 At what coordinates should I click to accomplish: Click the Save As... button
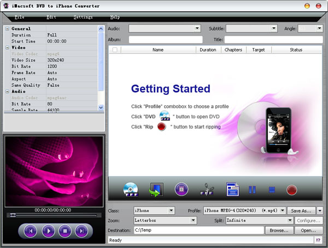(301, 211)
